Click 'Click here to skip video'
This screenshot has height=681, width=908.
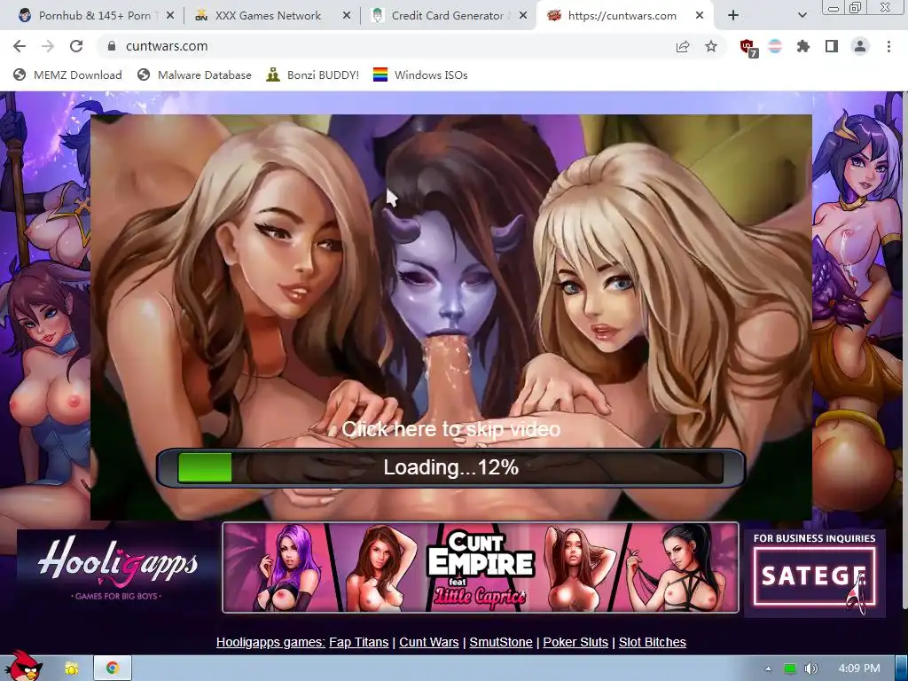451,429
